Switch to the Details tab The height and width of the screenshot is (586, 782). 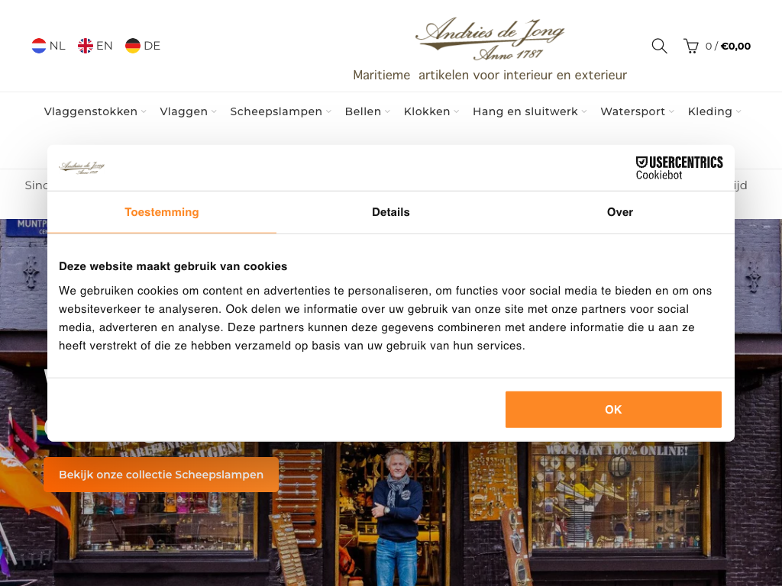(390, 212)
